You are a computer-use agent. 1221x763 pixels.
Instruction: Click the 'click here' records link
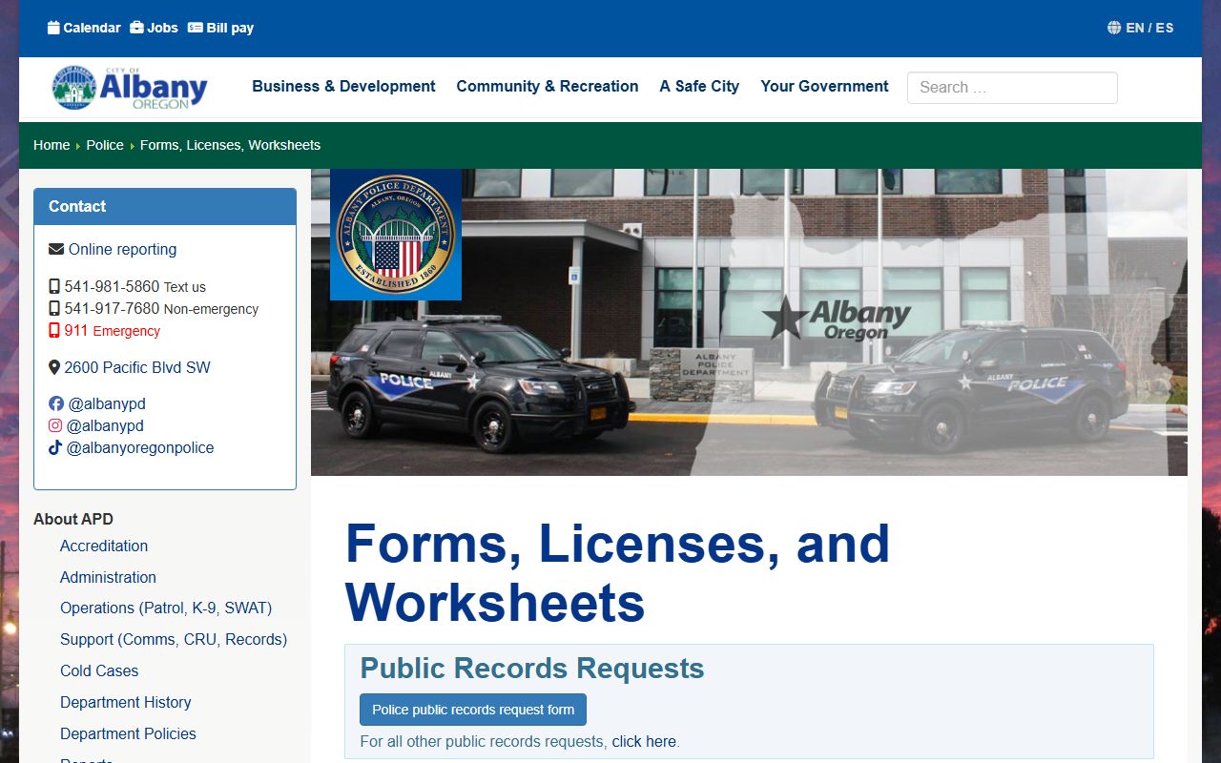[x=644, y=741]
